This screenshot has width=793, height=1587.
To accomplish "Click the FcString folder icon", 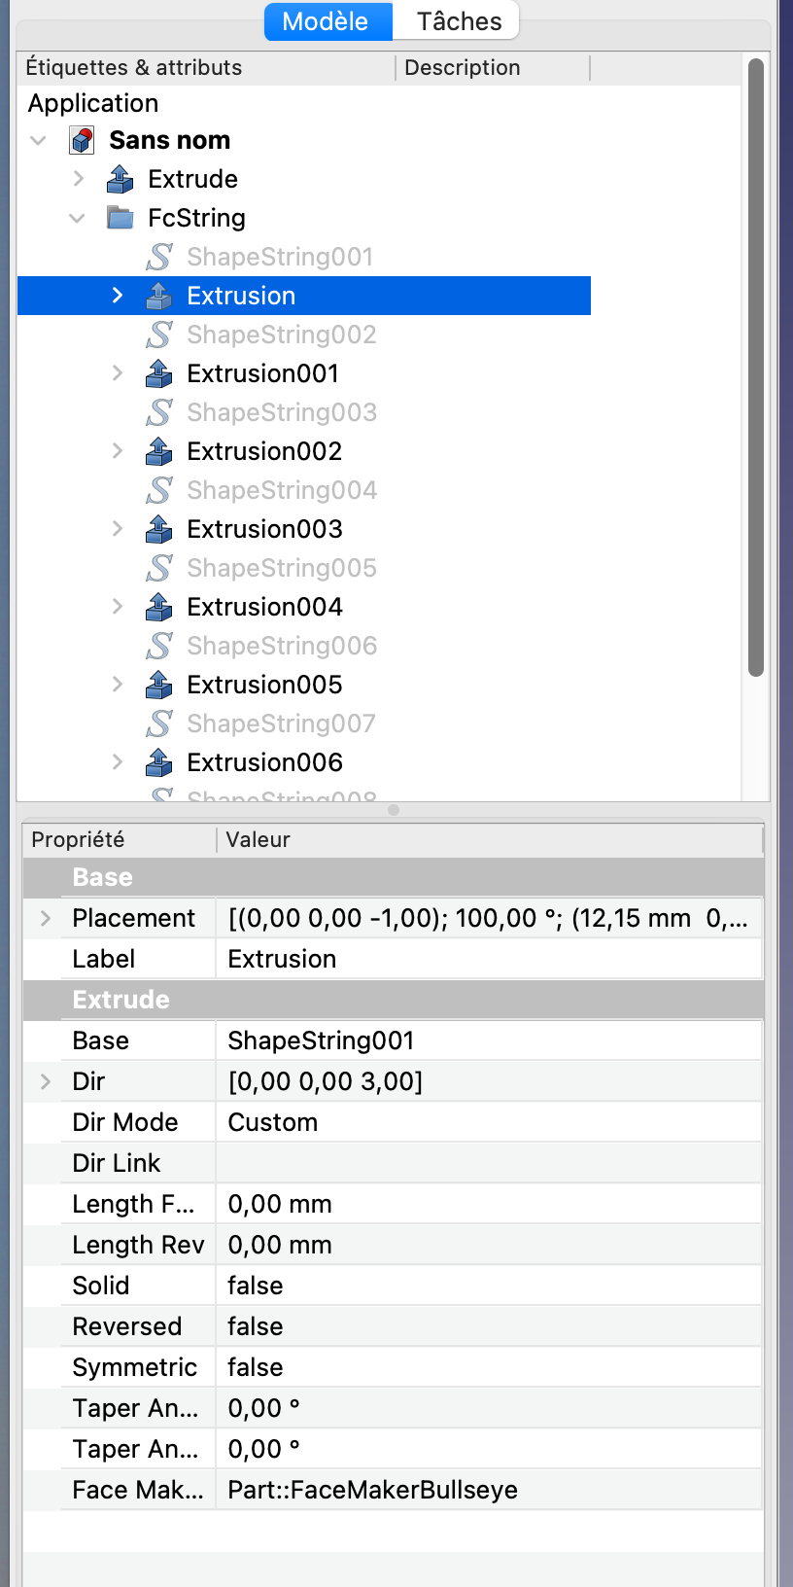I will tap(121, 218).
